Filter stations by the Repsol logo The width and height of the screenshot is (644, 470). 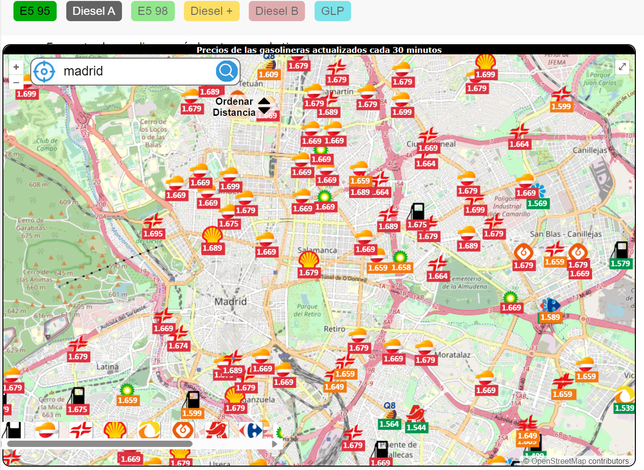click(x=47, y=430)
